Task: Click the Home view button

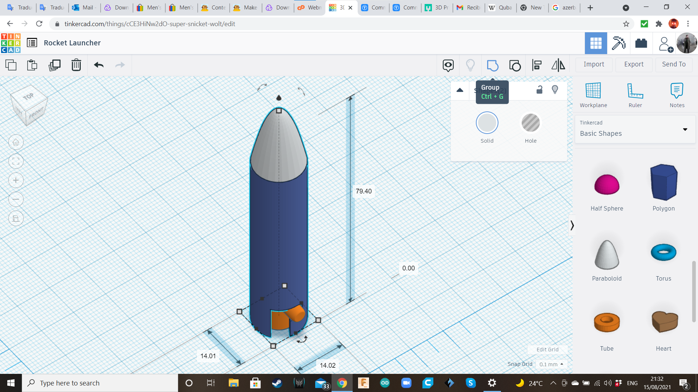Action: pyautogui.click(x=16, y=142)
